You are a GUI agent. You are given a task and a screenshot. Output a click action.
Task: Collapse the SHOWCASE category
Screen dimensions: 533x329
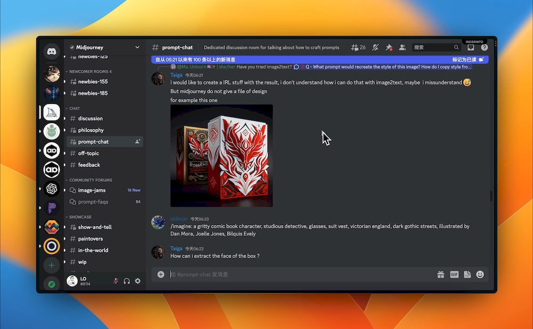point(78,217)
